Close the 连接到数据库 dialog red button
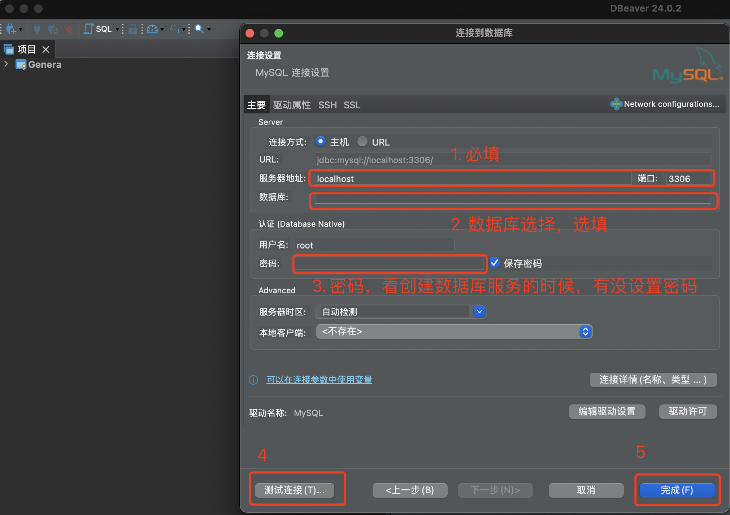Image resolution: width=730 pixels, height=515 pixels. [x=250, y=33]
